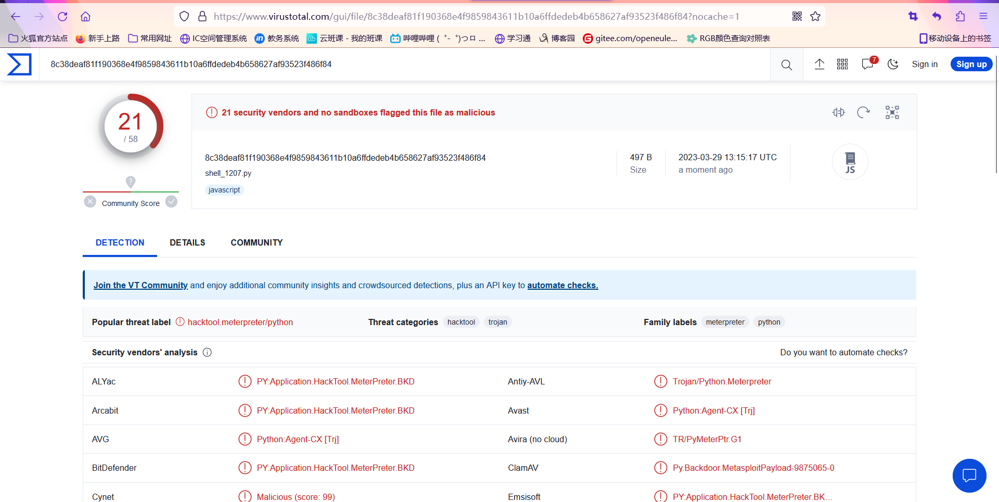This screenshot has height=502, width=999.
Task: Click the Antiy-AVL Trojan/Python.Meterpreter result
Action: click(x=722, y=381)
